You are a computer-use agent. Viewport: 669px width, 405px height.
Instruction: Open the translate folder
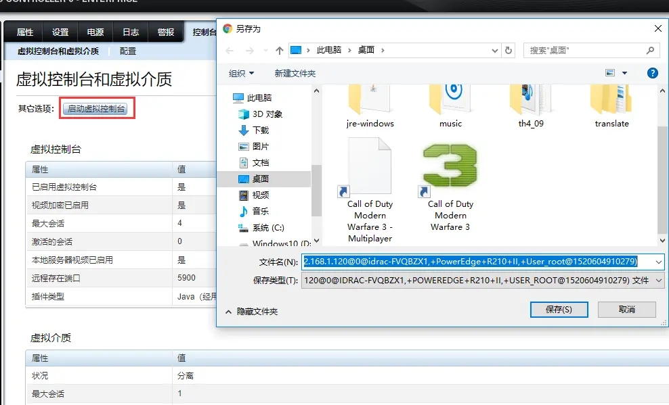coord(611,101)
